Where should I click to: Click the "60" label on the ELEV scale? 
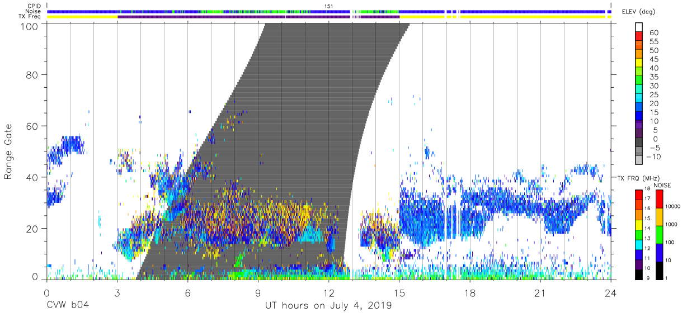(x=653, y=32)
